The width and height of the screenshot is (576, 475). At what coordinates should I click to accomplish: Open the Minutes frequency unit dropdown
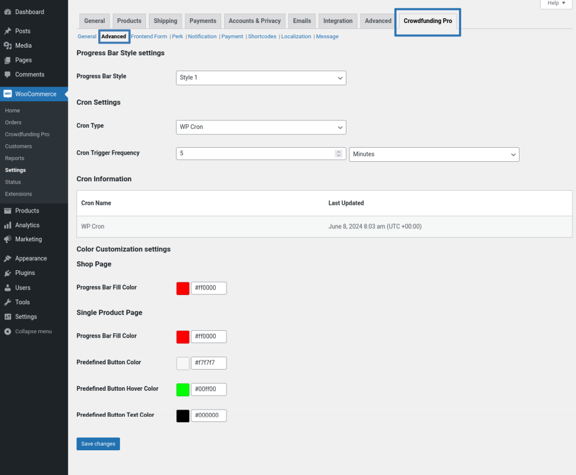434,154
